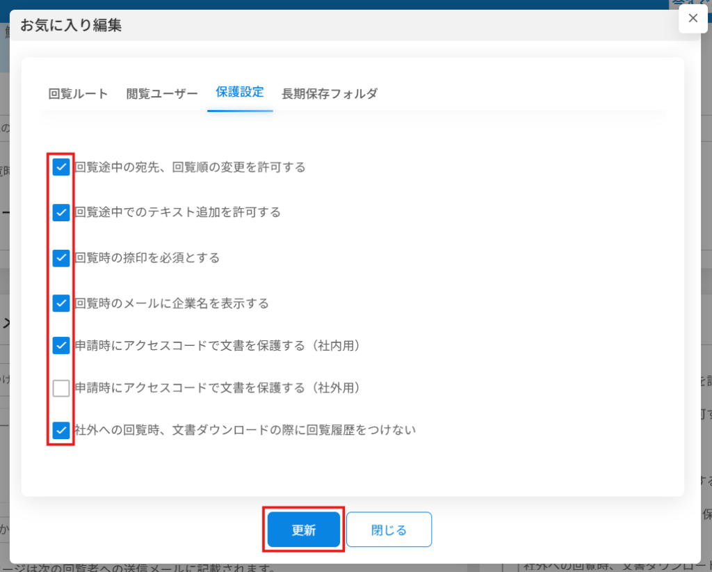Uncheck the 回覧履歴をつけない checkbox
Viewport: 712px width, 572px height.
click(x=61, y=430)
